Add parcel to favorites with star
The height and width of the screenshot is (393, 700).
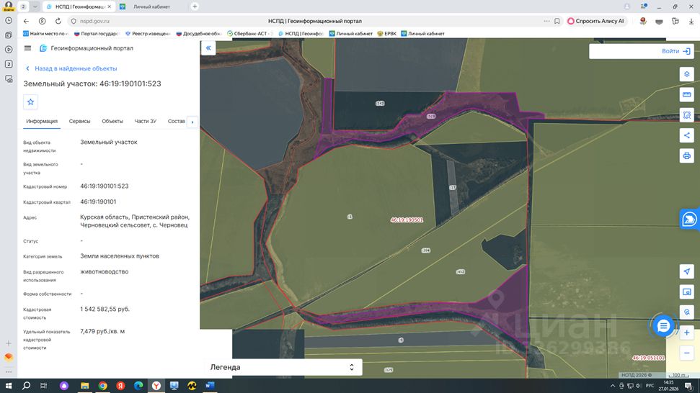click(31, 102)
